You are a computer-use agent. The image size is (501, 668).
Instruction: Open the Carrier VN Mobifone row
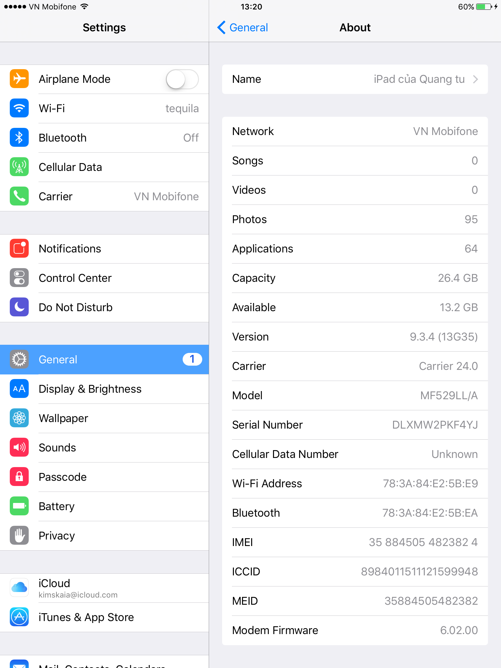[104, 196]
